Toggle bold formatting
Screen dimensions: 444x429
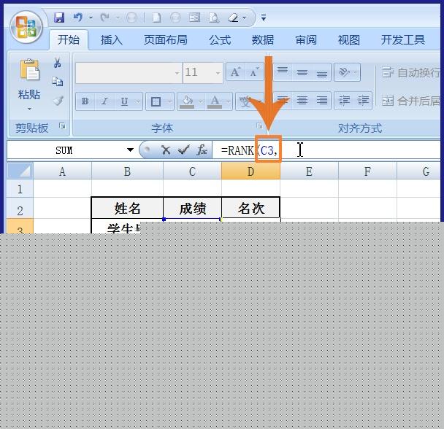tap(85, 101)
